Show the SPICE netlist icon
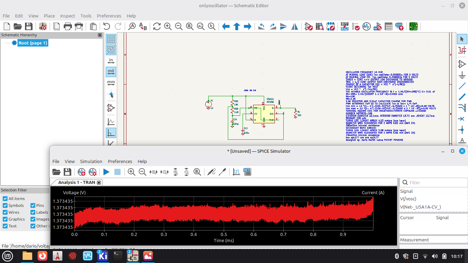This screenshot has height=263, width=468. point(247,172)
